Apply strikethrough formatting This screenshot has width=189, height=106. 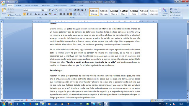(36, 14)
